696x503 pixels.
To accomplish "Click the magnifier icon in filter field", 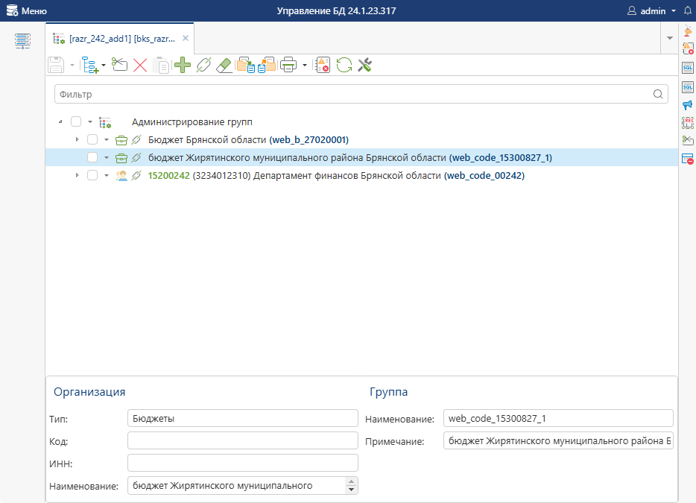I will coord(658,94).
